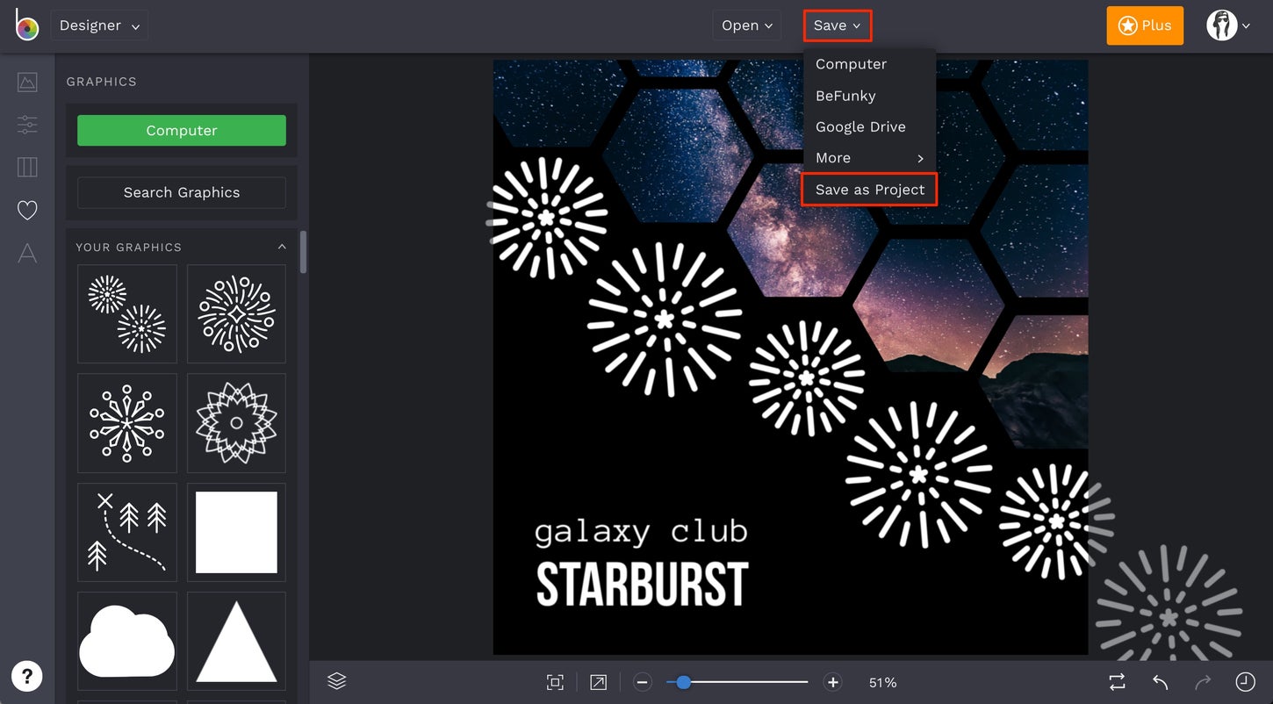Collapse the Your Graphics section chevron

[282, 247]
